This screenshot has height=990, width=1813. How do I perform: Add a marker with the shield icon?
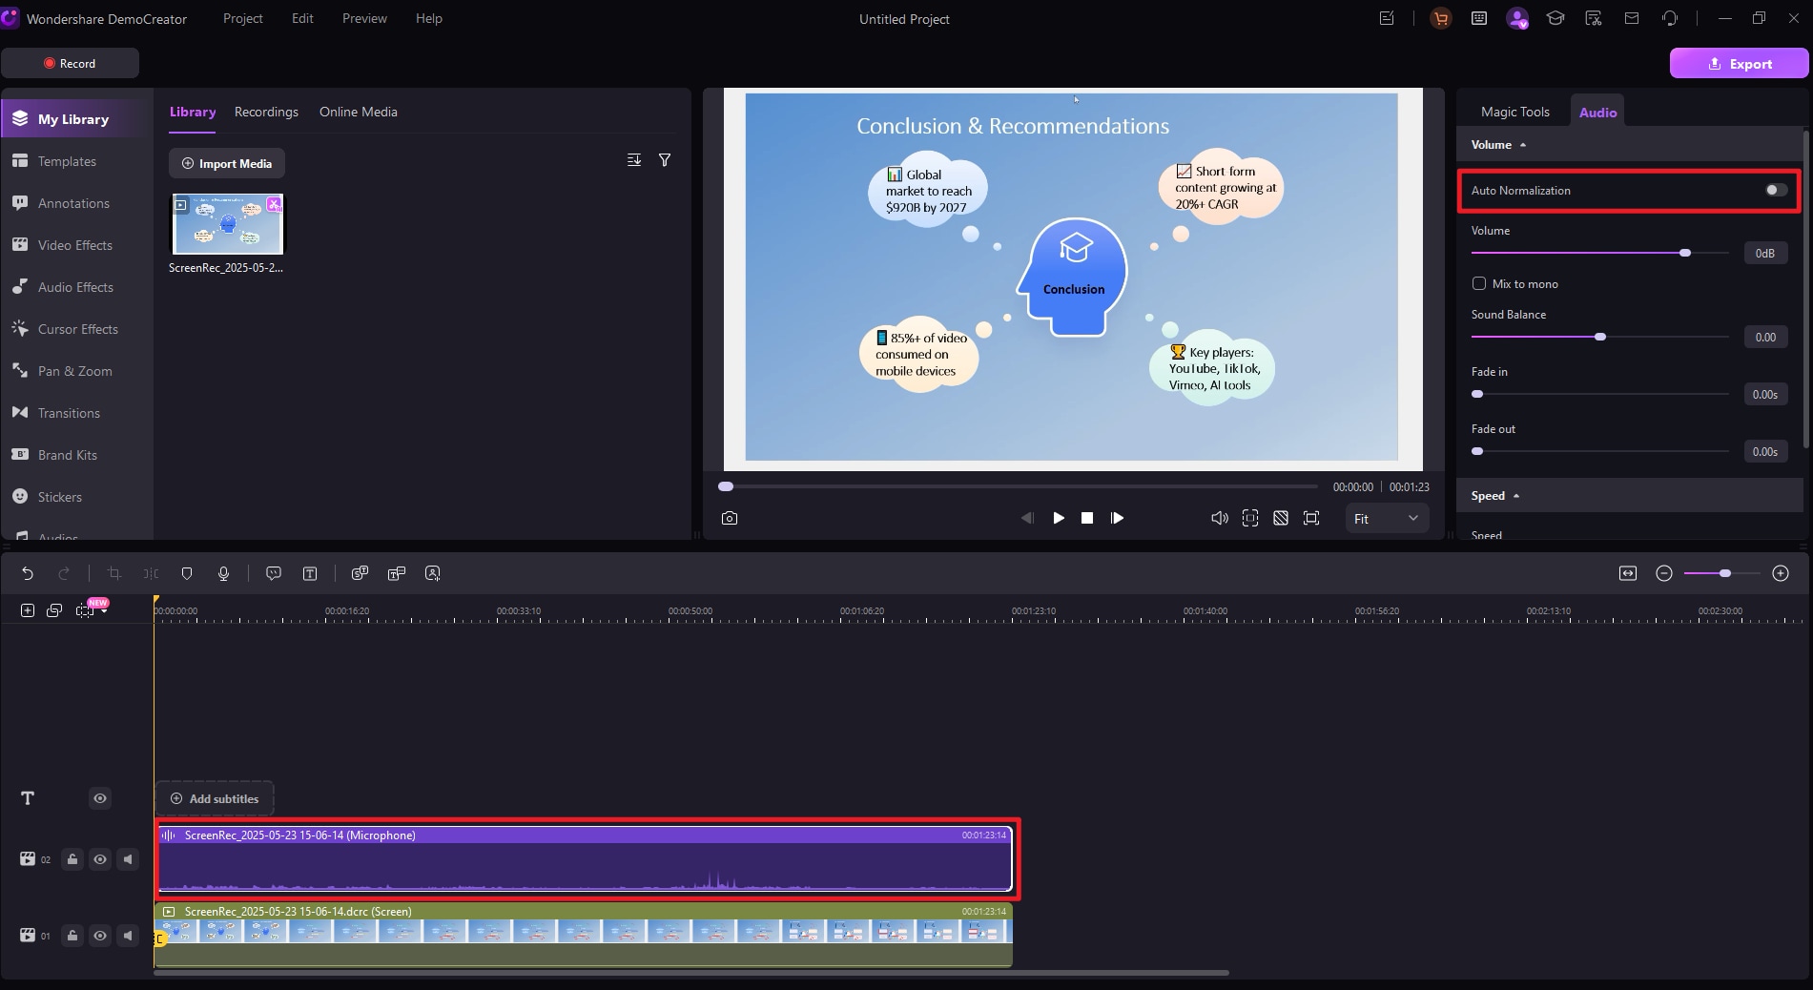187,573
